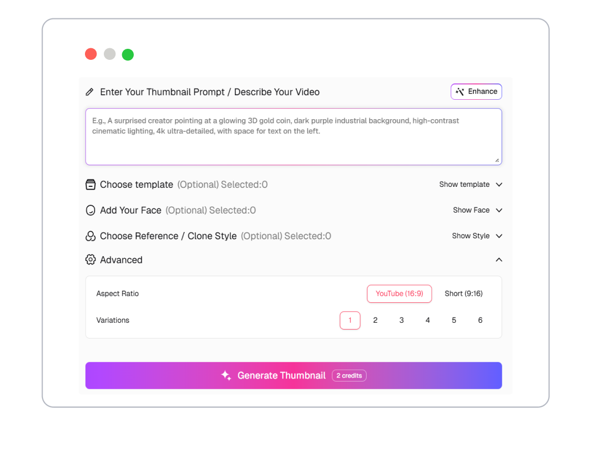Click the Clone Style overlapping circles icon
This screenshot has width=601, height=454.
coord(90,236)
